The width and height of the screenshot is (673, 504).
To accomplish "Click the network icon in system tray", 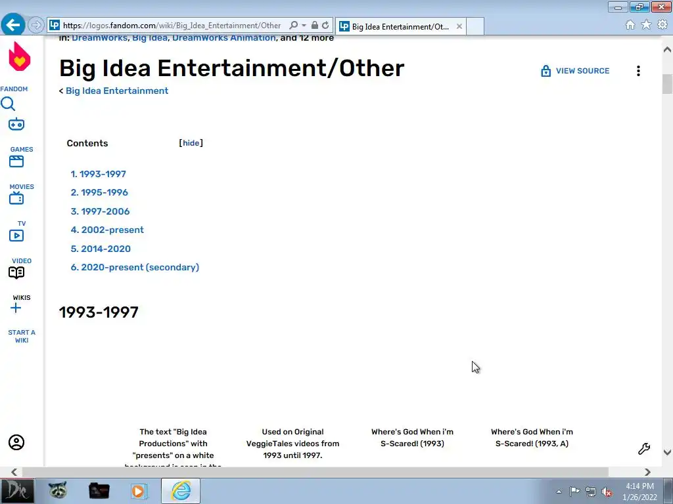I will click(x=591, y=492).
